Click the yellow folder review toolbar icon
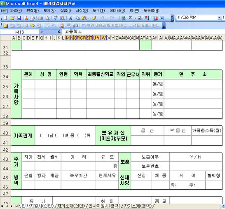 (x=5, y=26)
